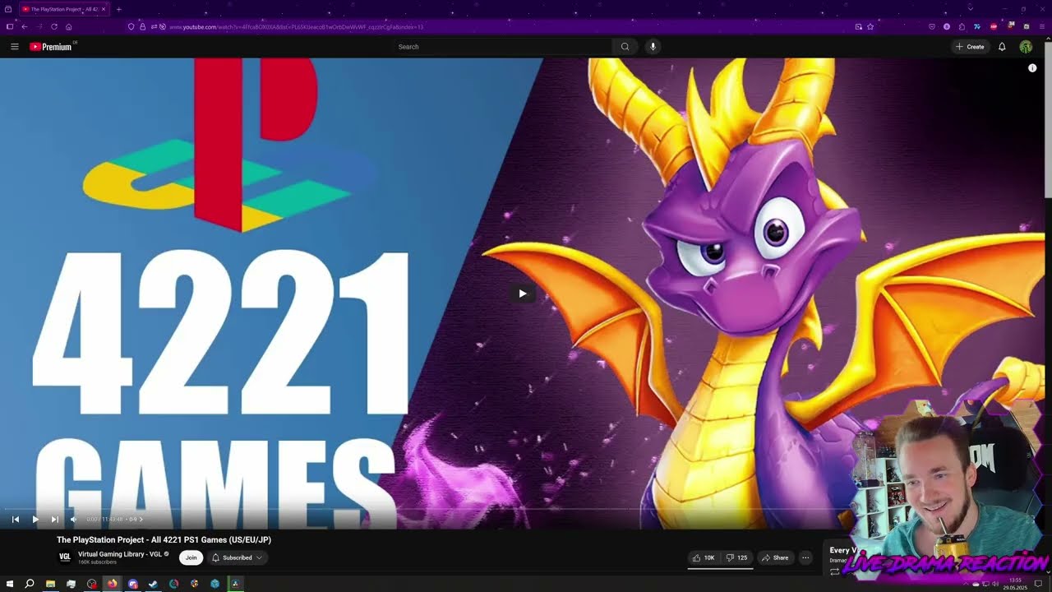Close the PlayStation Project browser tab
Viewport: 1052px width, 592px height.
(x=104, y=9)
